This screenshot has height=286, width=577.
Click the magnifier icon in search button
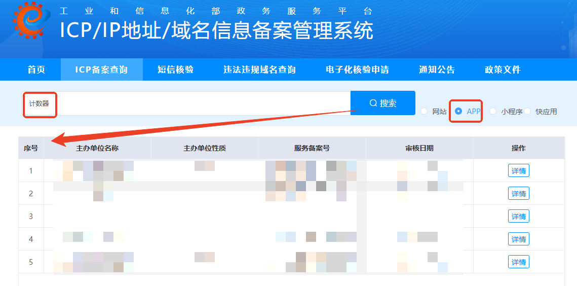click(373, 103)
